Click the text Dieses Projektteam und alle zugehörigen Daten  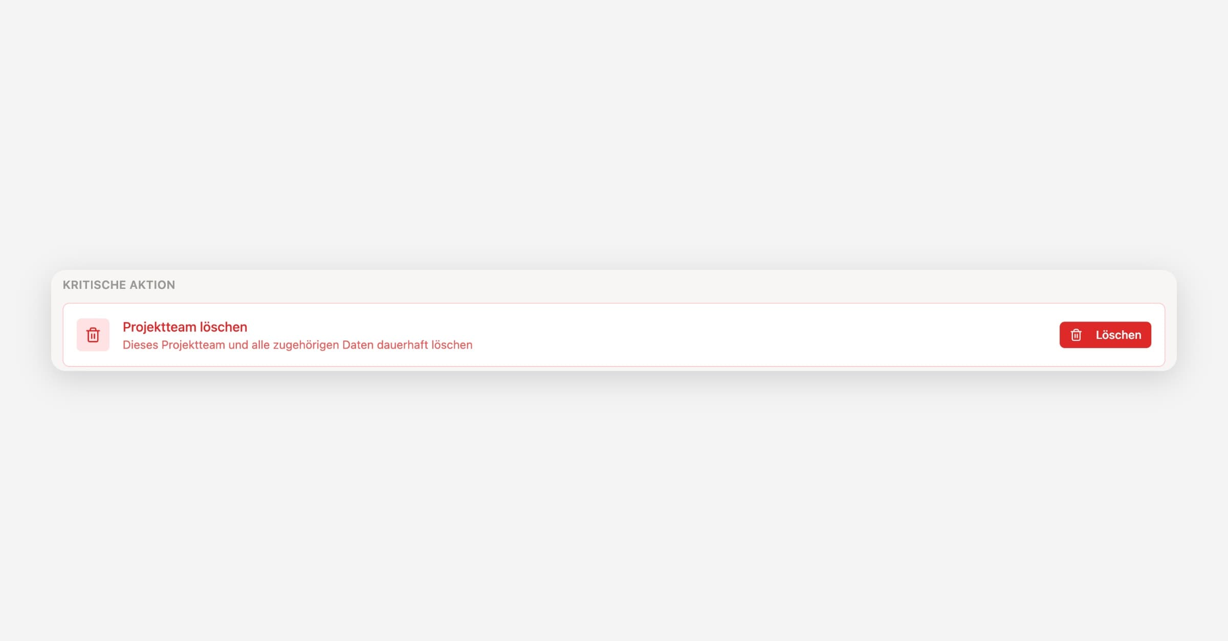click(248, 345)
